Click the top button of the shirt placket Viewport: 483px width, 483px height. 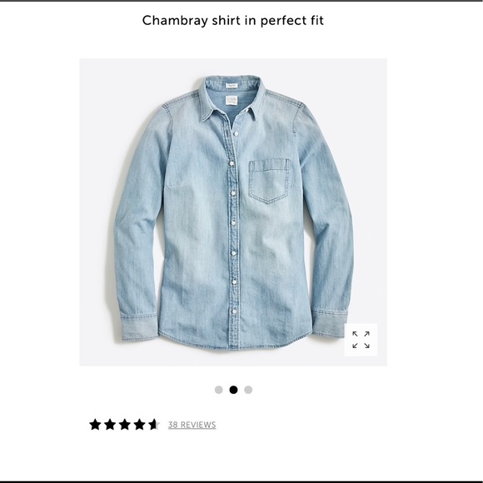pyautogui.click(x=237, y=133)
